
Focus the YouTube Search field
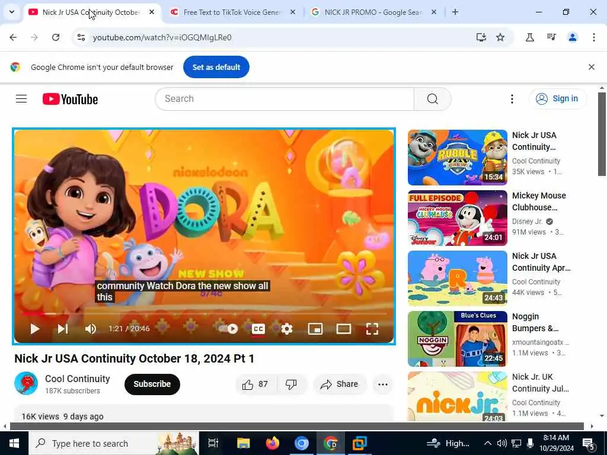point(285,99)
